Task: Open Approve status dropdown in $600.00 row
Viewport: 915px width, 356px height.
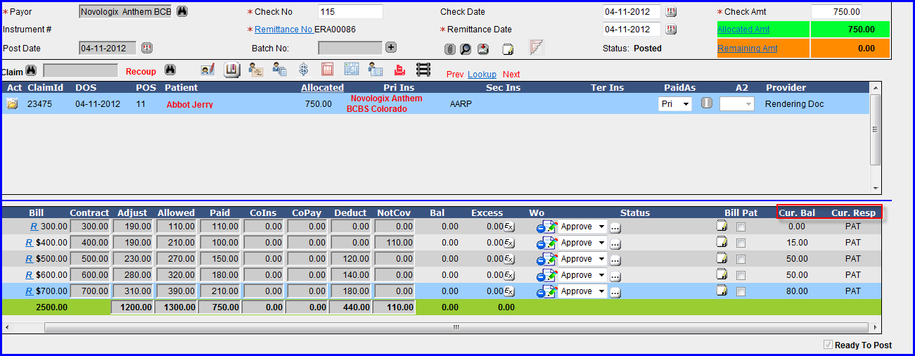Action: point(582,275)
